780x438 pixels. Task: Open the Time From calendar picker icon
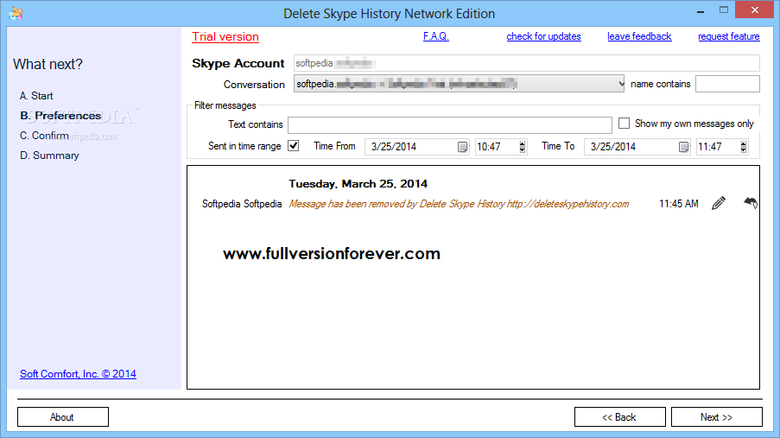462,147
